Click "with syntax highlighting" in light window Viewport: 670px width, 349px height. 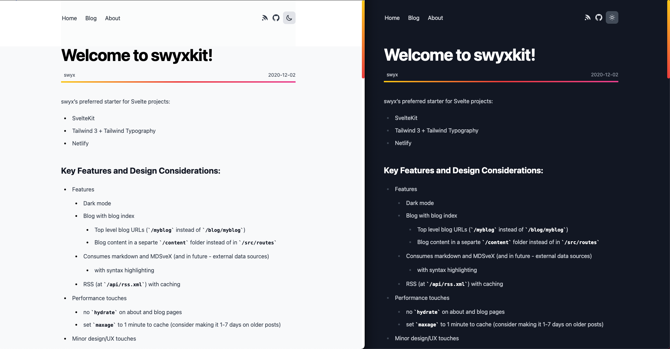124,270
